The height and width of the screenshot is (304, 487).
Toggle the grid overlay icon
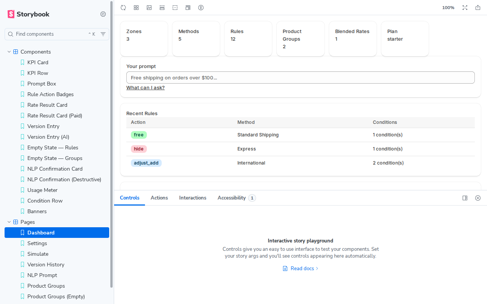(136, 8)
